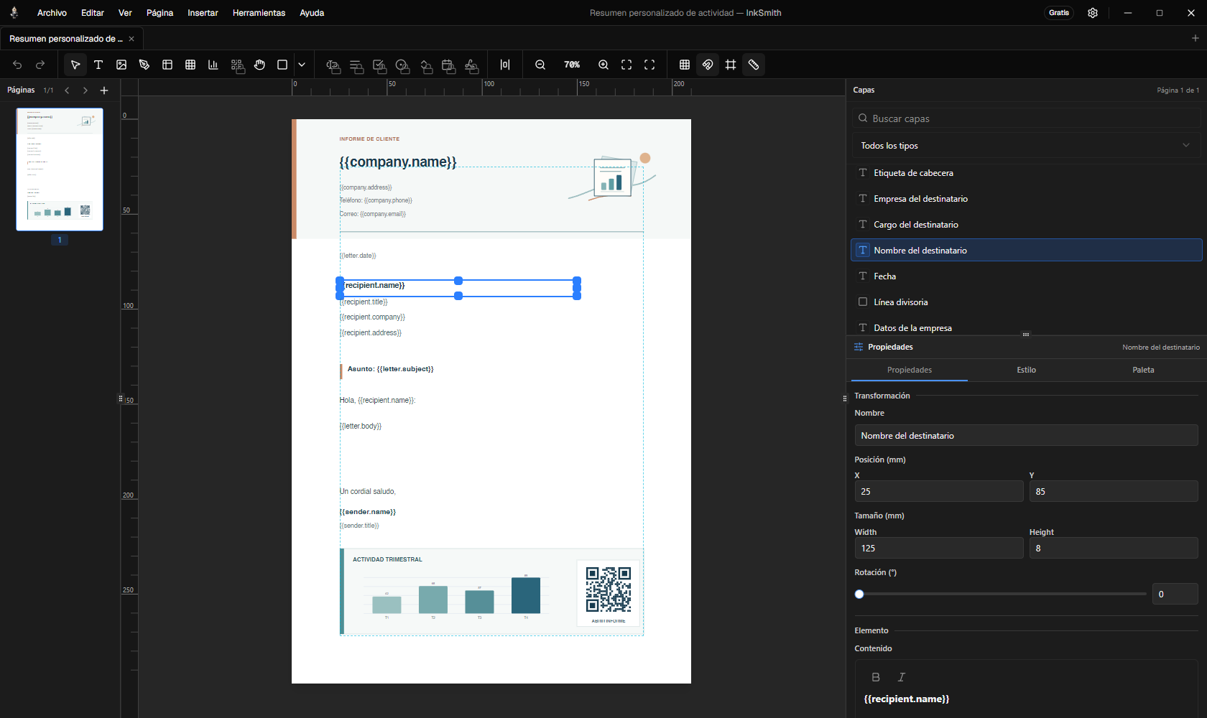Image resolution: width=1207 pixels, height=718 pixels.
Task: Open the Herramientas menu
Action: click(x=259, y=13)
